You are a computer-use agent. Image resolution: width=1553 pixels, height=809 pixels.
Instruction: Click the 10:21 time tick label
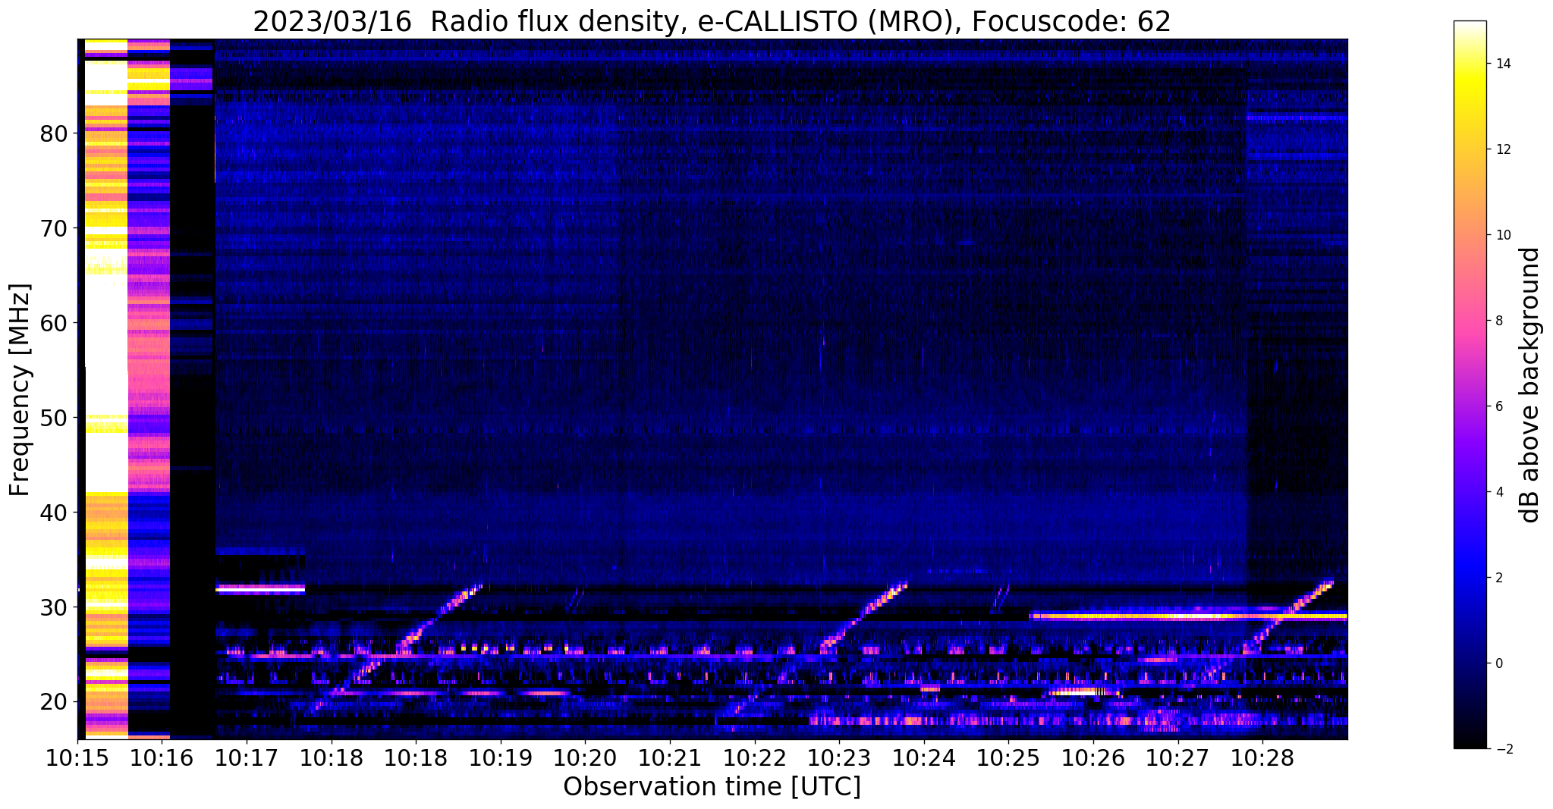(670, 758)
